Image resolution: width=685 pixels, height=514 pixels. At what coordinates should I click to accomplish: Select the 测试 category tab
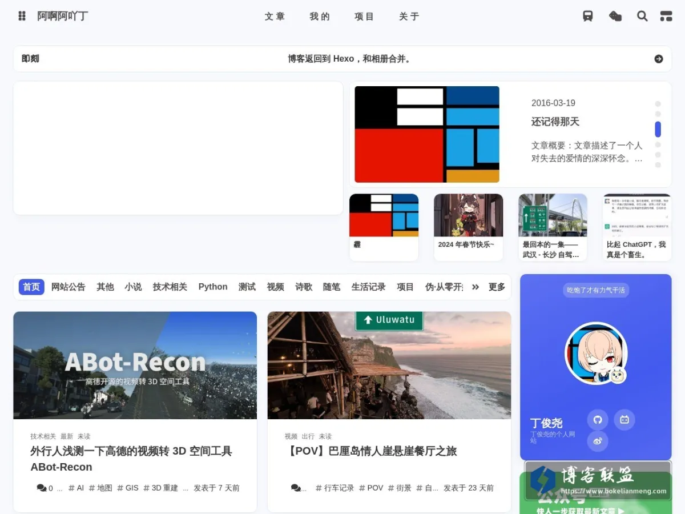(247, 287)
